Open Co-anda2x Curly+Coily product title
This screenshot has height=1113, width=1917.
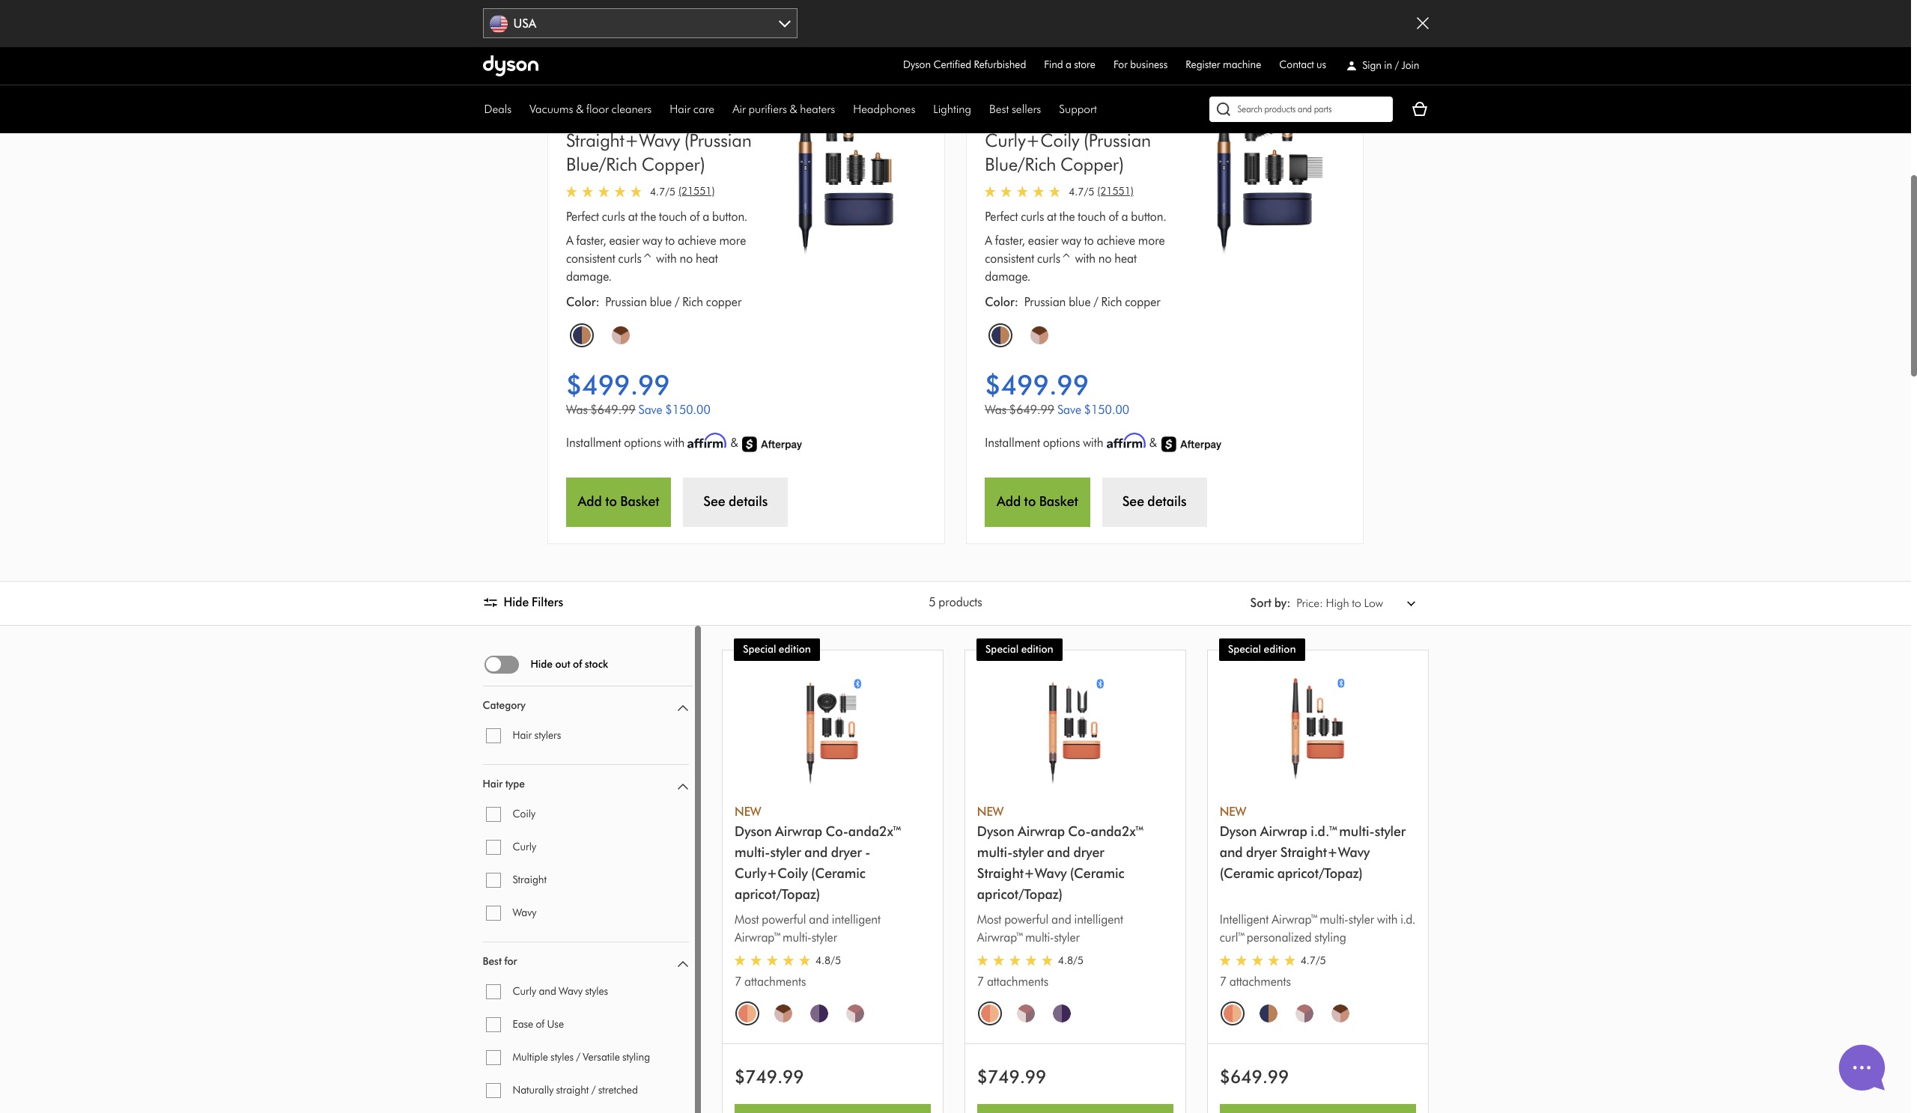(818, 863)
